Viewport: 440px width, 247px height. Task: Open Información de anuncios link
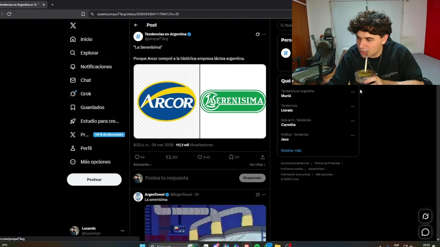[x=296, y=174]
